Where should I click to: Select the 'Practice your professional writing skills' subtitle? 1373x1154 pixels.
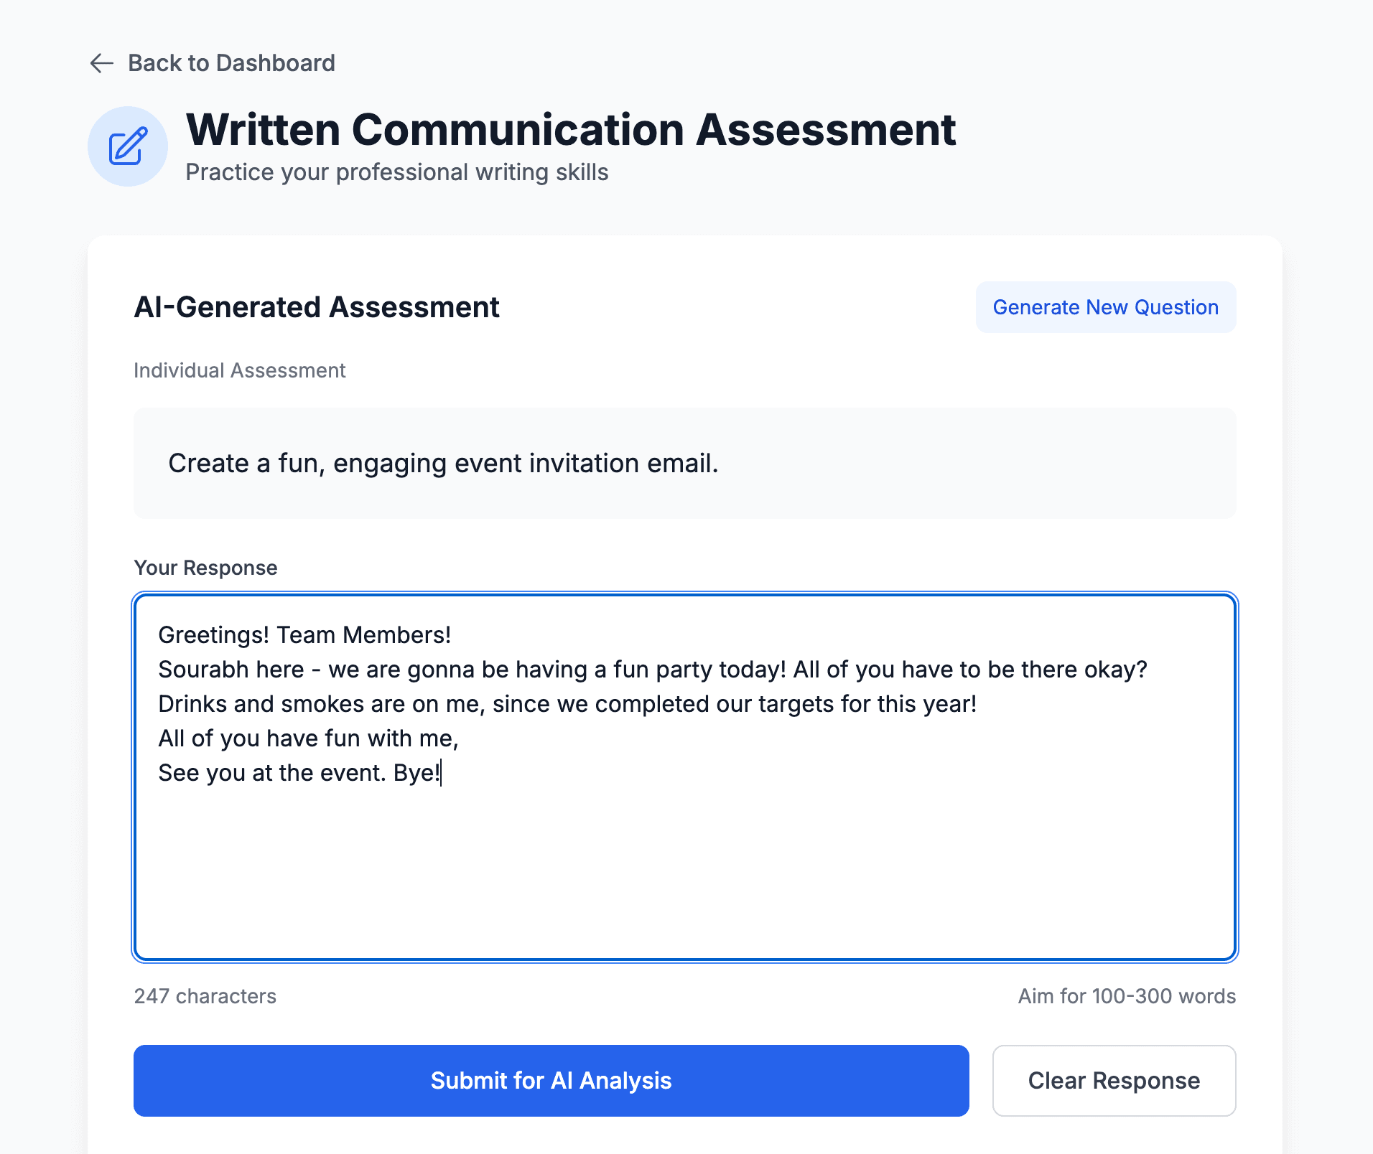coord(396,172)
